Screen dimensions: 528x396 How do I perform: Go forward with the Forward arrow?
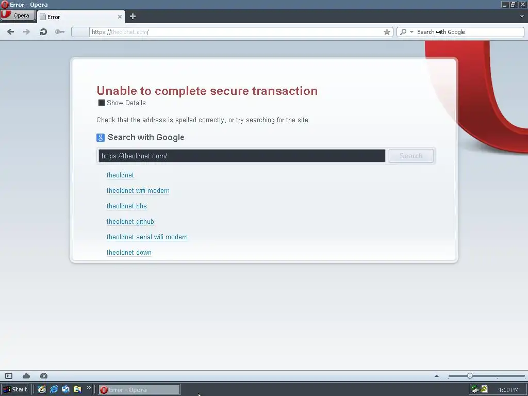(x=26, y=31)
